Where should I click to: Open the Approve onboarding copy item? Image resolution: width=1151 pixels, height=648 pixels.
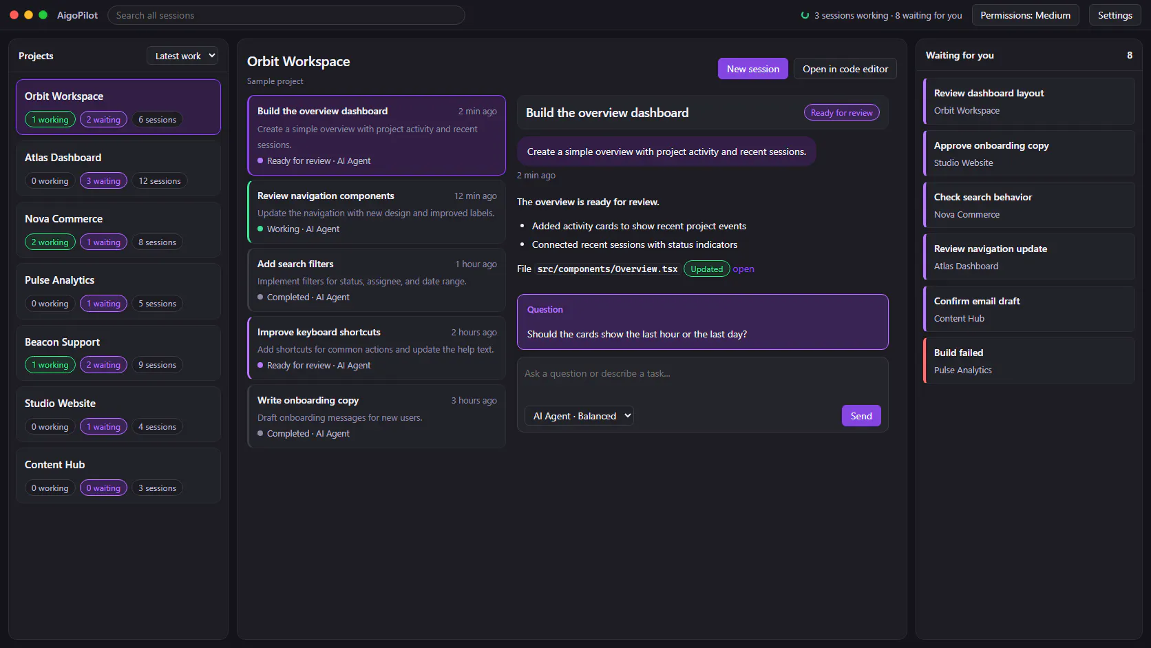(x=1028, y=154)
